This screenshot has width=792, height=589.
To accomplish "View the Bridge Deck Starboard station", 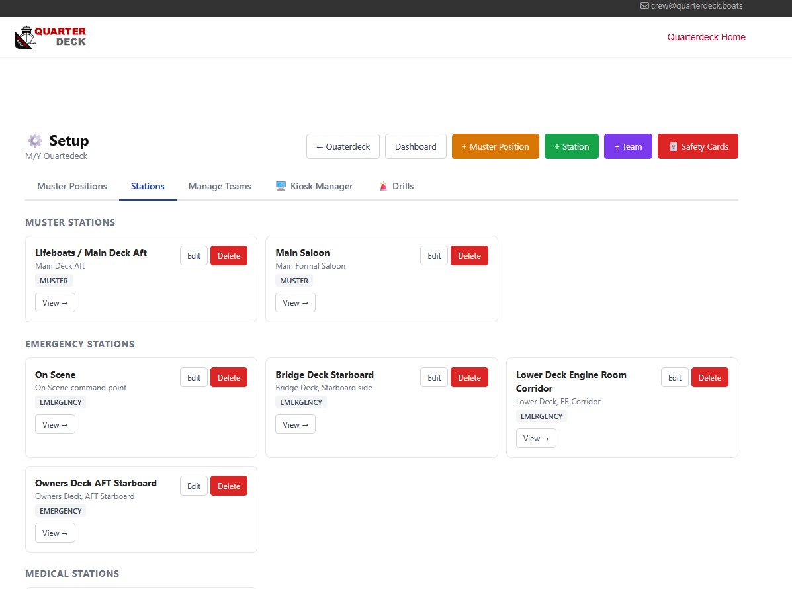I will (x=295, y=424).
